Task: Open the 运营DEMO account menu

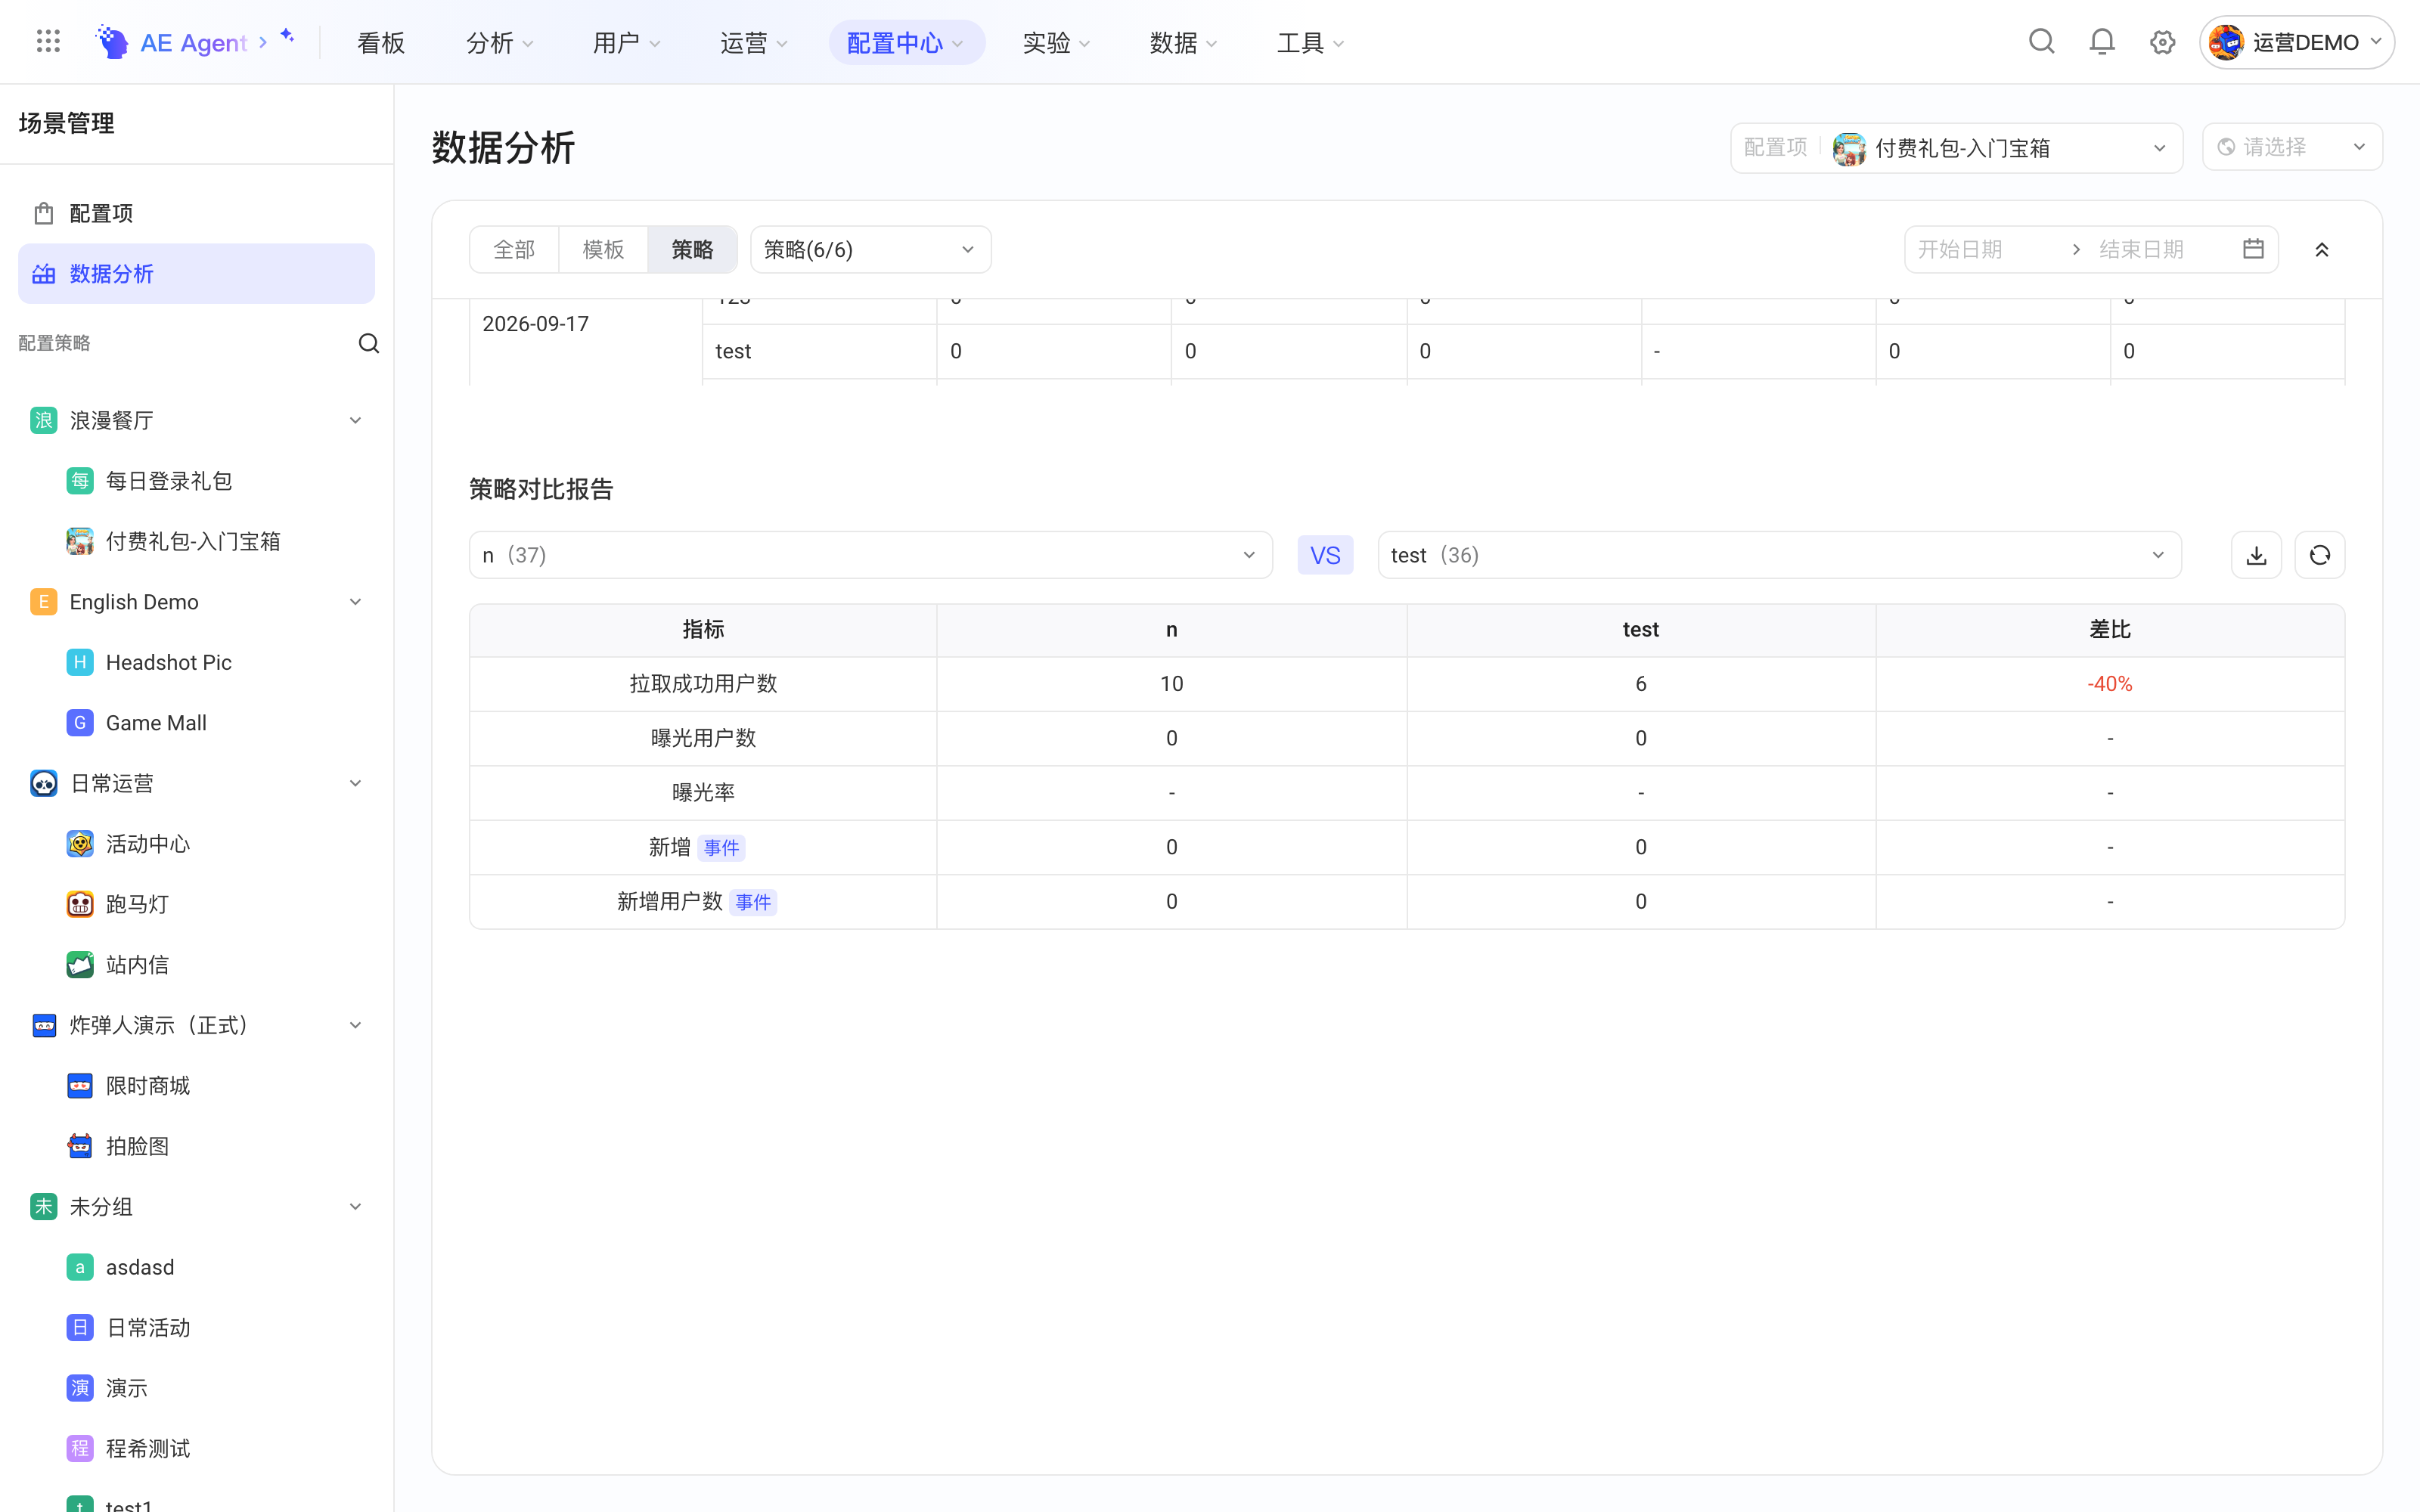Action: [2296, 42]
